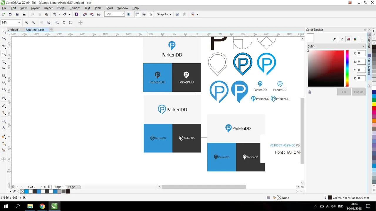
Task: Open the Contour docker tab
Action: pyautogui.click(x=369, y=42)
